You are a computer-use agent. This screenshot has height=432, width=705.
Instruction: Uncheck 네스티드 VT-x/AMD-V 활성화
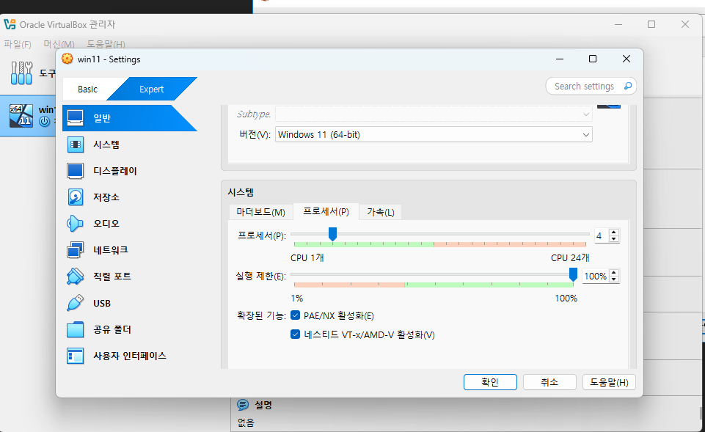tap(296, 334)
